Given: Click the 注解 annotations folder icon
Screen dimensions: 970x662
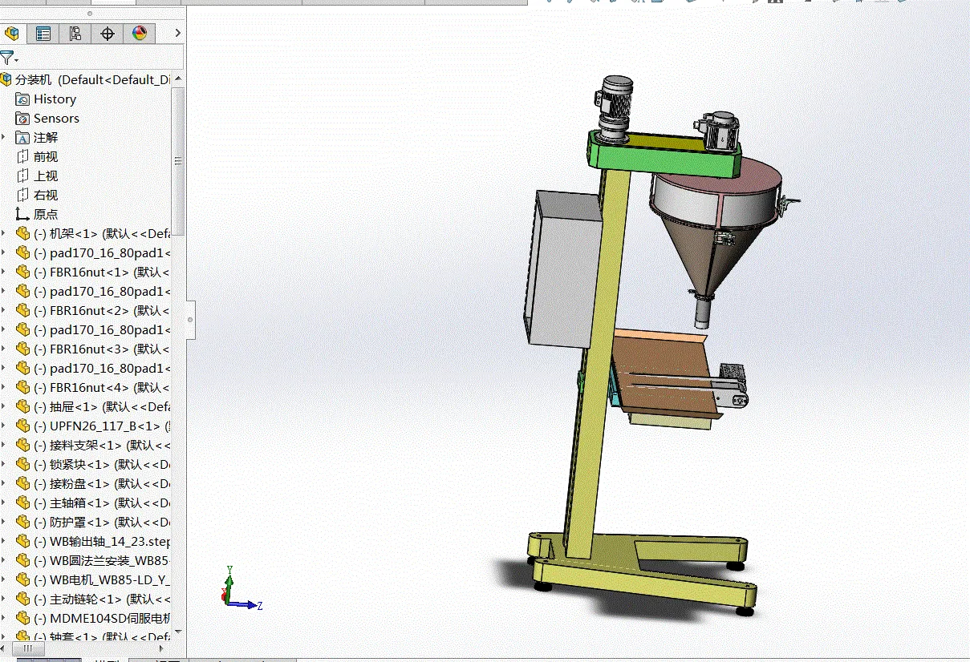Looking at the screenshot, I should [x=22, y=138].
